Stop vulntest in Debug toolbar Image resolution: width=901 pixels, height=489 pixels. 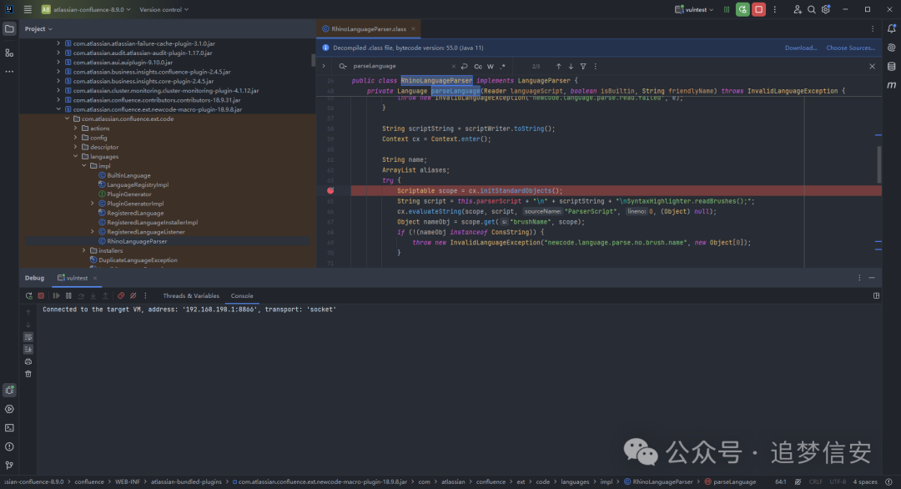point(41,296)
